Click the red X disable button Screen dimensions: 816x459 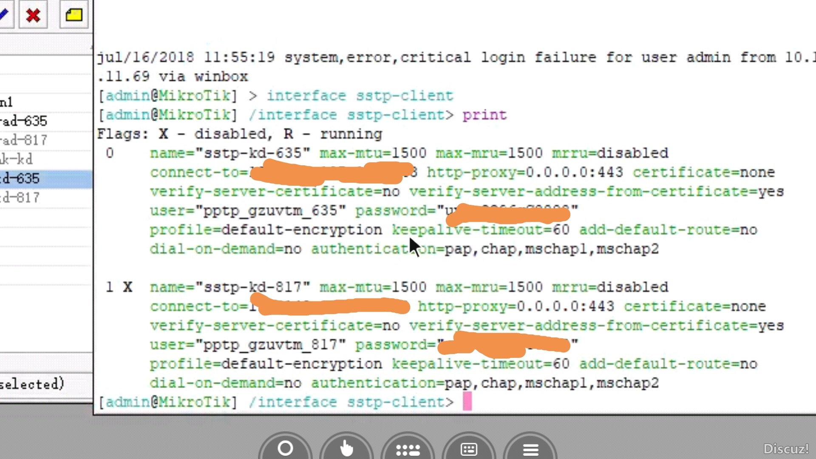point(33,15)
